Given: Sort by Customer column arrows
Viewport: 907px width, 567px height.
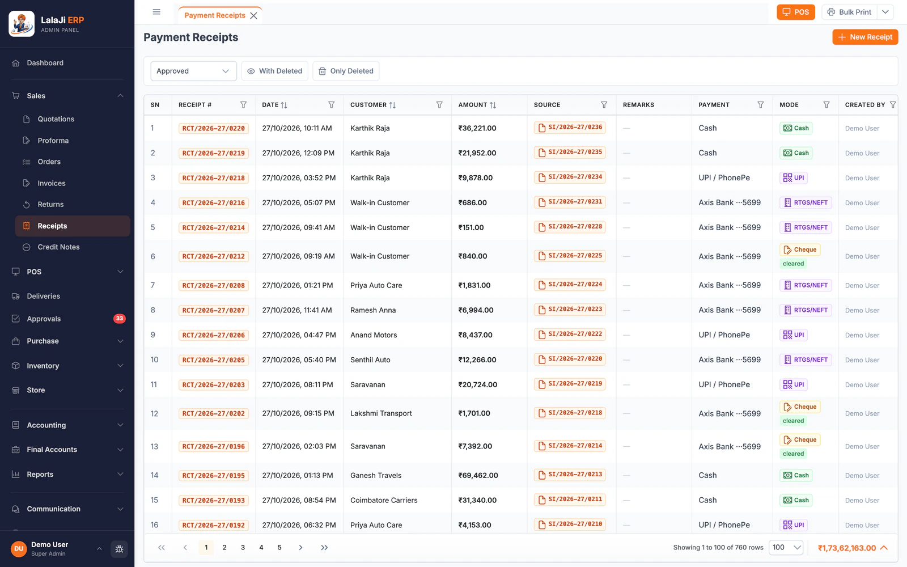Looking at the screenshot, I should 392,105.
